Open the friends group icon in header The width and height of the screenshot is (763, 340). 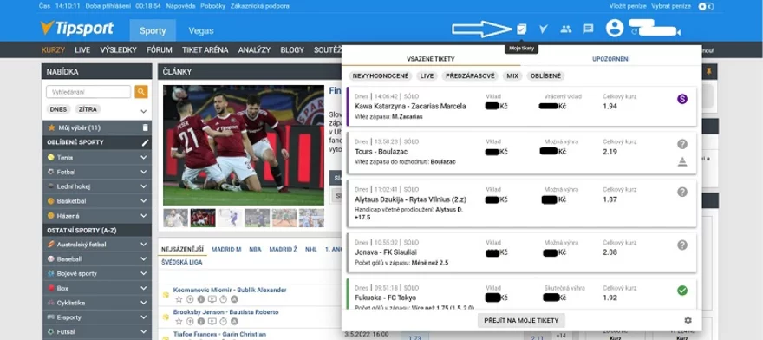tap(566, 29)
